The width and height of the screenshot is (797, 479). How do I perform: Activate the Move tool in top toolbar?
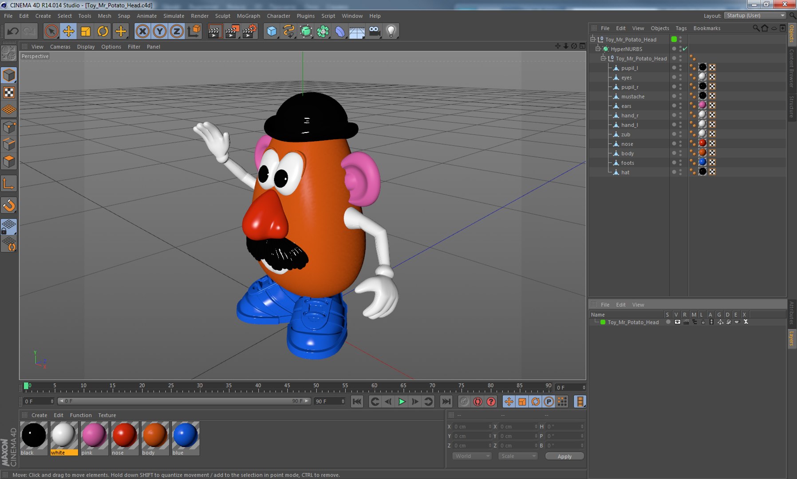pos(68,31)
